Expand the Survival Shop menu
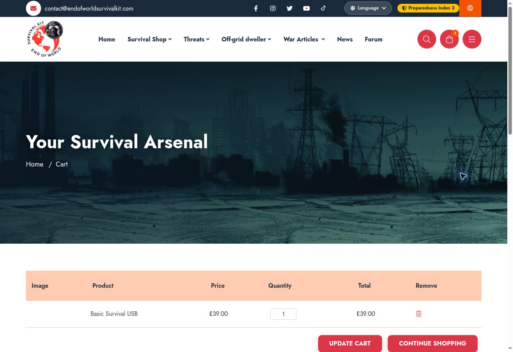This screenshot has width=513, height=352. pyautogui.click(x=150, y=39)
